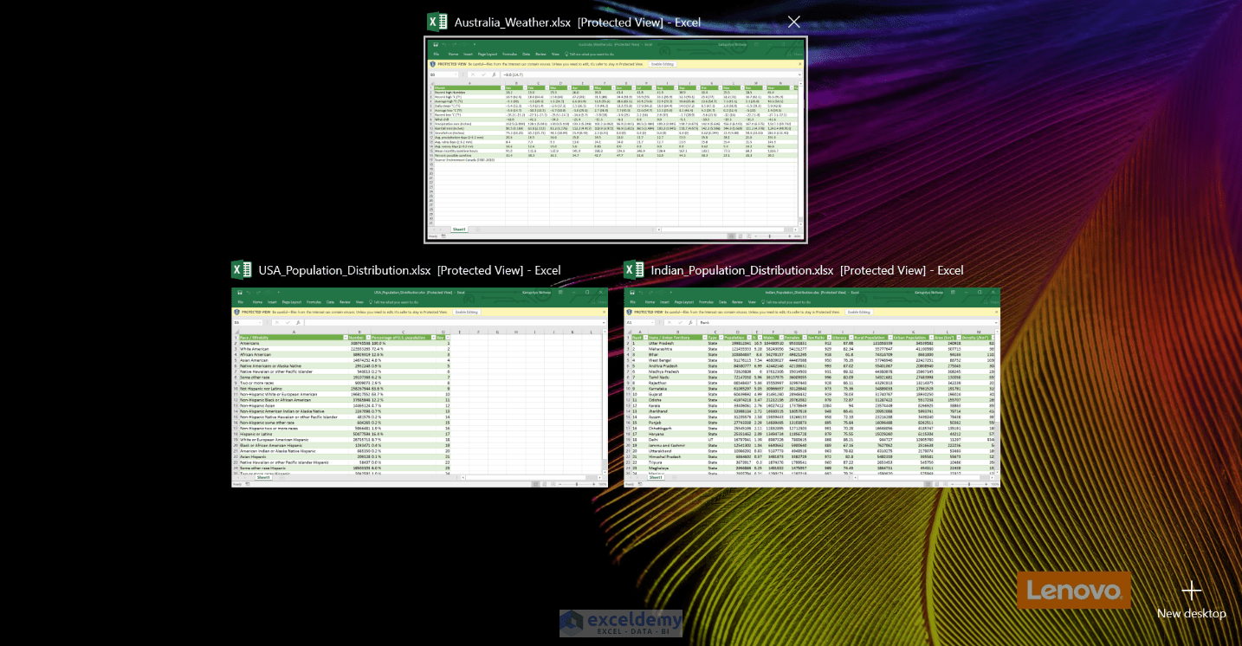1242x646 pixels.
Task: Click Enable Editing in the Australia_Weather window
Action: (663, 63)
